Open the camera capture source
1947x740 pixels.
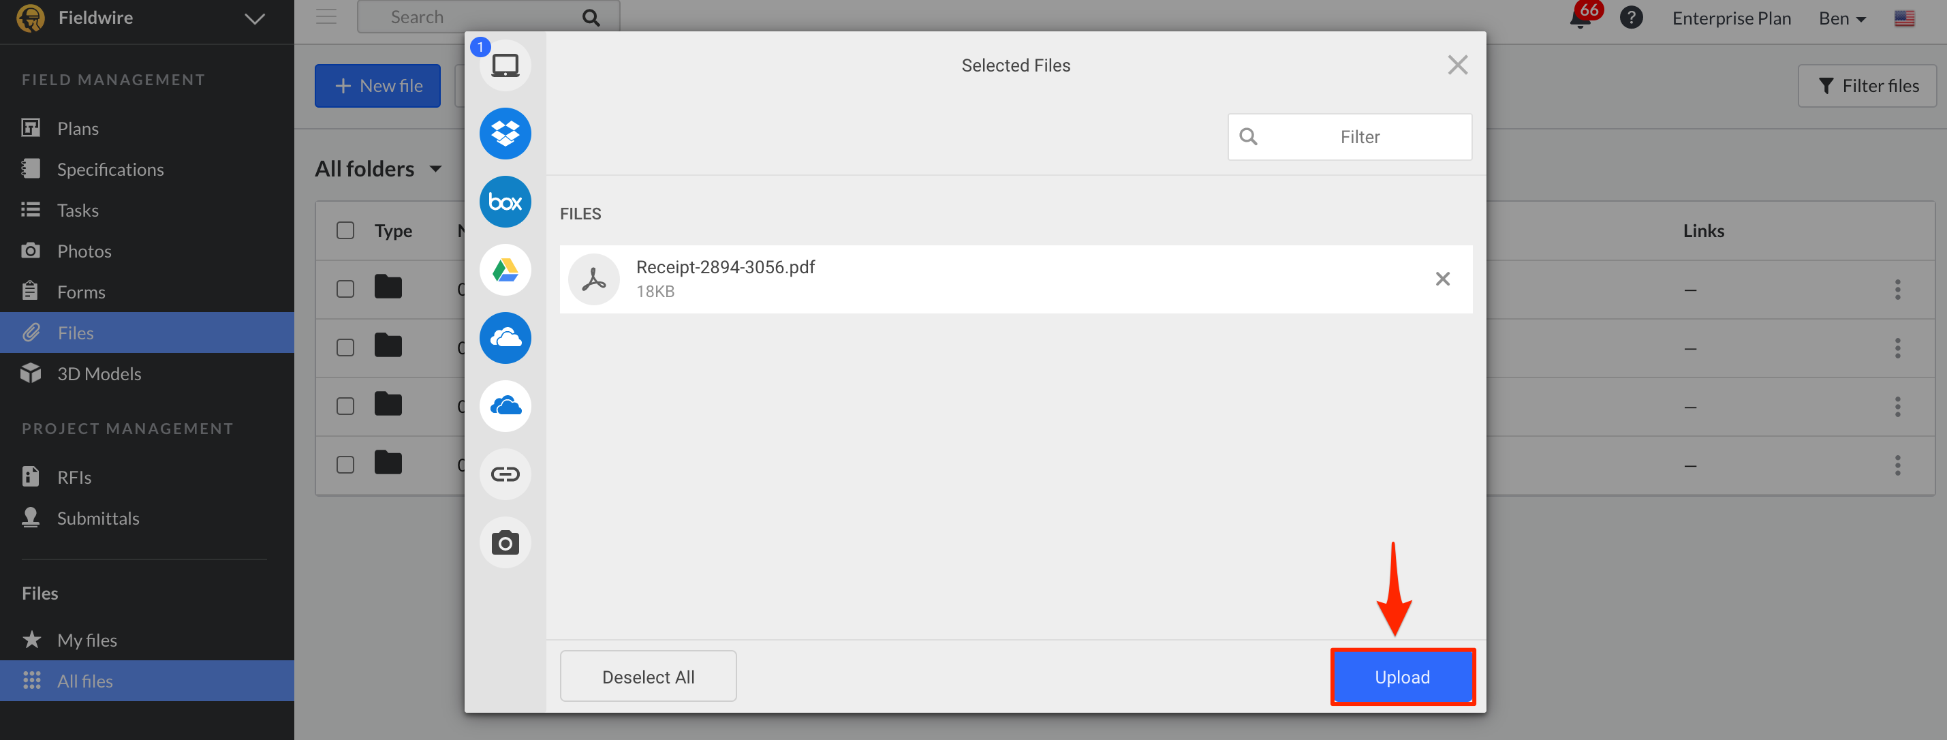coord(505,542)
